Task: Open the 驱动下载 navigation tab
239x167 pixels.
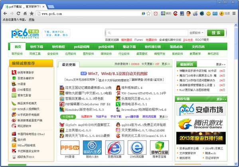Action: [129, 47]
